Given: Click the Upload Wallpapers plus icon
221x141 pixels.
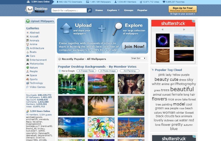Looking at the screenshot, I should [x=28, y=21].
